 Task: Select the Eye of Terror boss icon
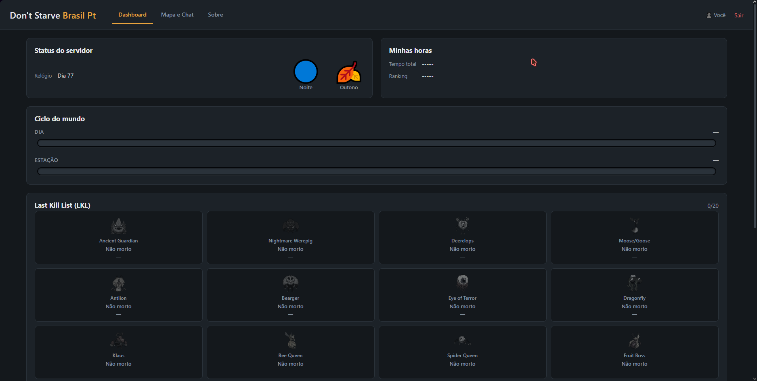click(x=462, y=283)
